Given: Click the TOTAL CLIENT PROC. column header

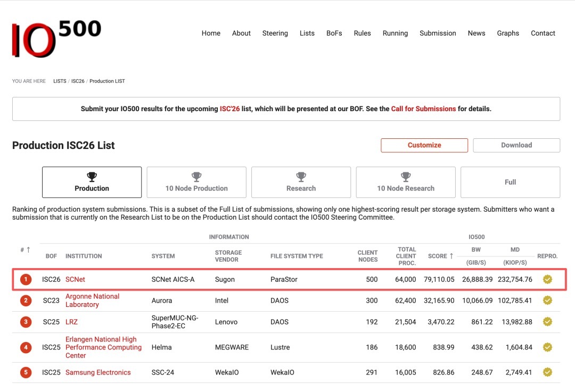Looking at the screenshot, I should [406, 256].
